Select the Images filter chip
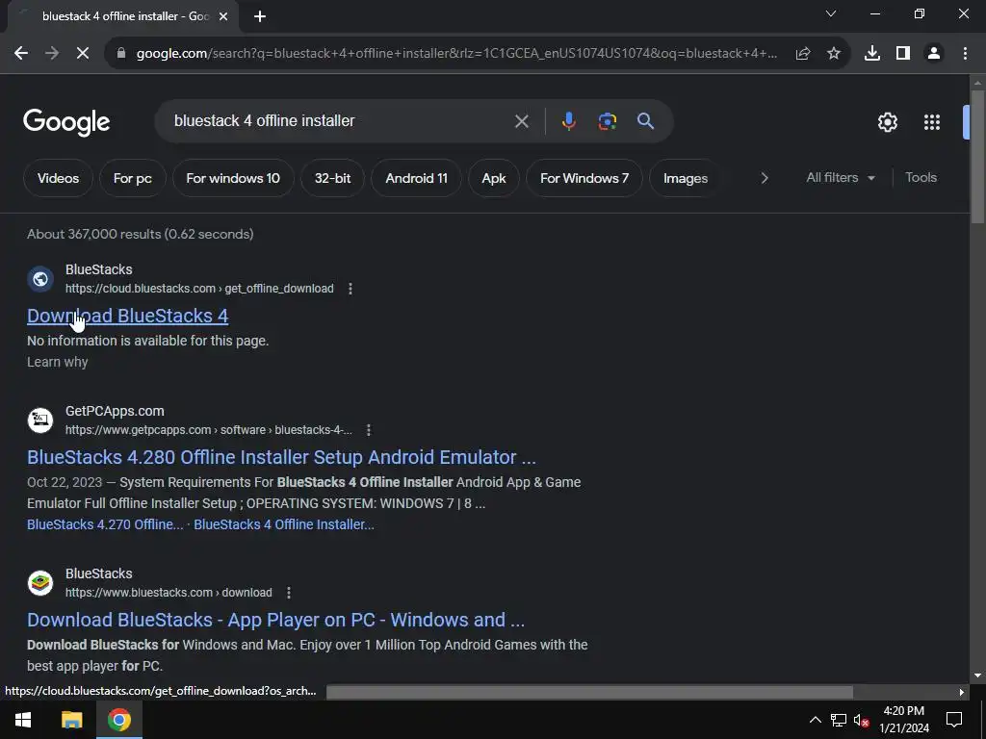This screenshot has height=739, width=986. pyautogui.click(x=686, y=178)
